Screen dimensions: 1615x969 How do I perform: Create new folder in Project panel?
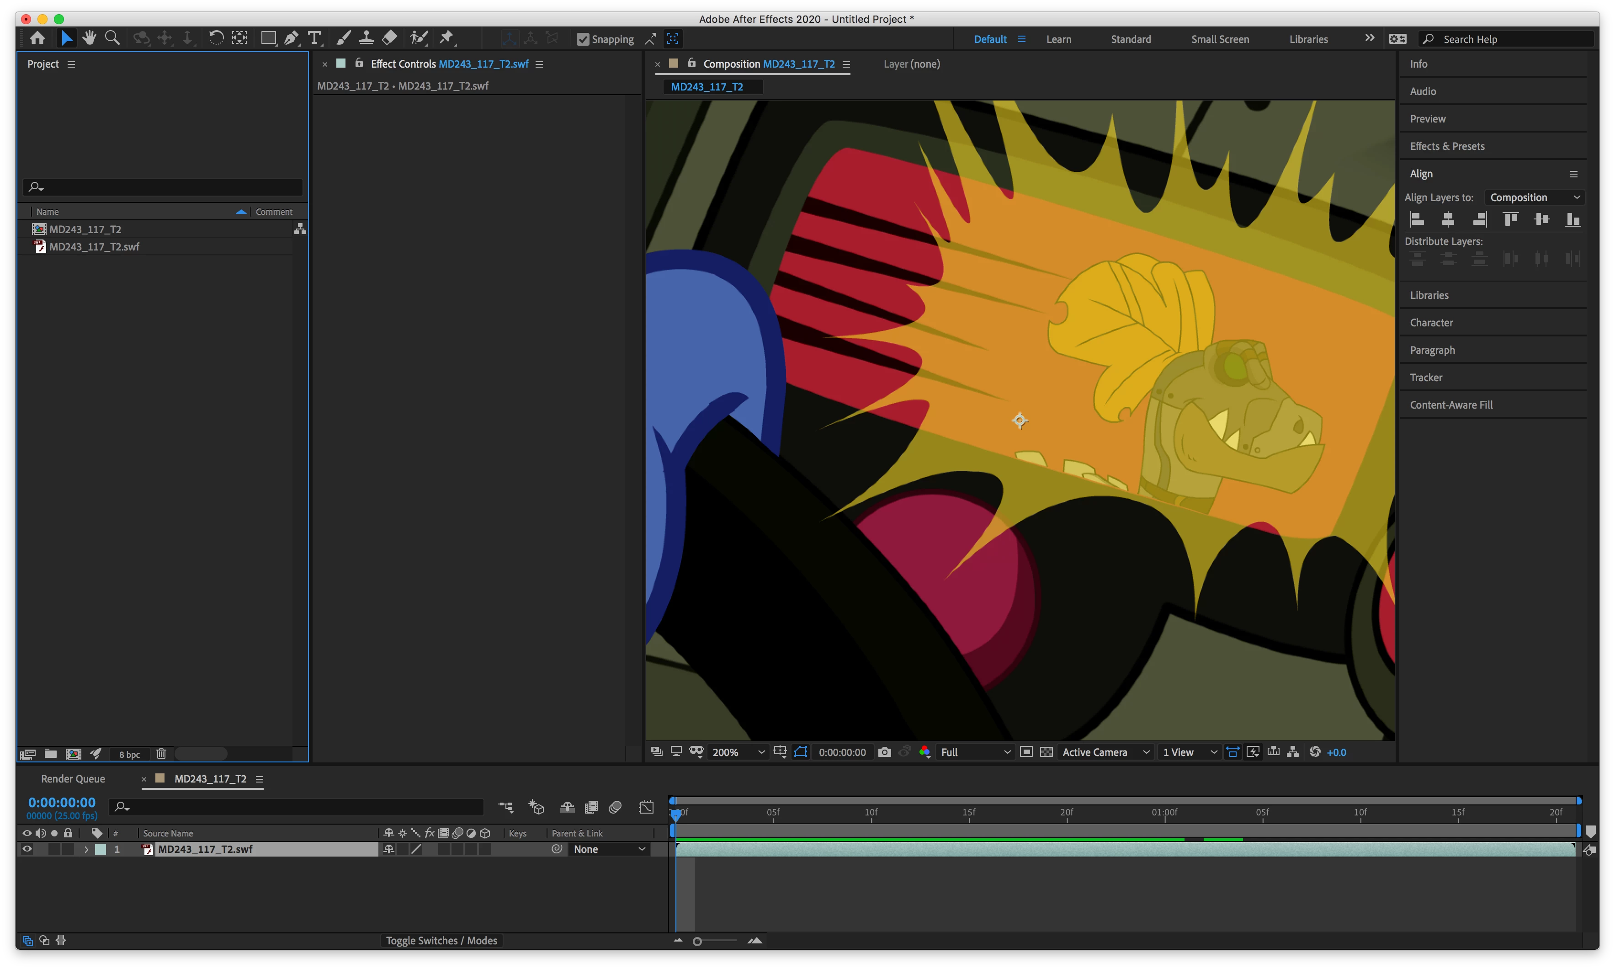(x=50, y=754)
